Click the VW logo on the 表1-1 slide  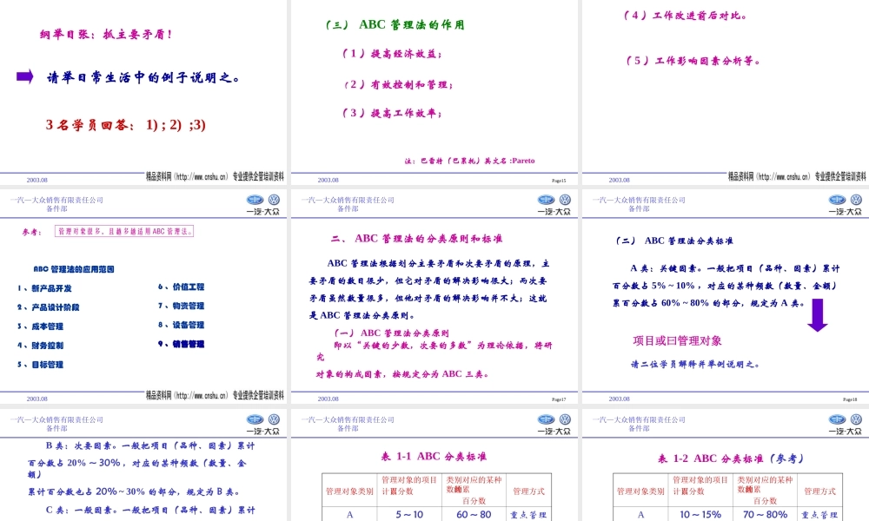pyautogui.click(x=565, y=419)
